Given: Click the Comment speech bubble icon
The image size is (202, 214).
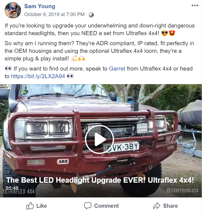Looking at the screenshot, I should pos(88,206).
